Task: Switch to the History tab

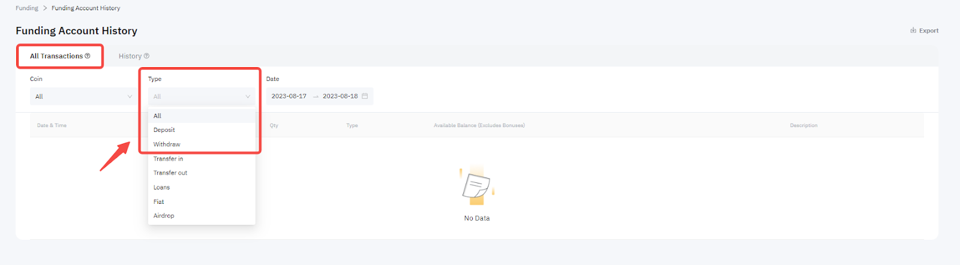Action: [130, 56]
